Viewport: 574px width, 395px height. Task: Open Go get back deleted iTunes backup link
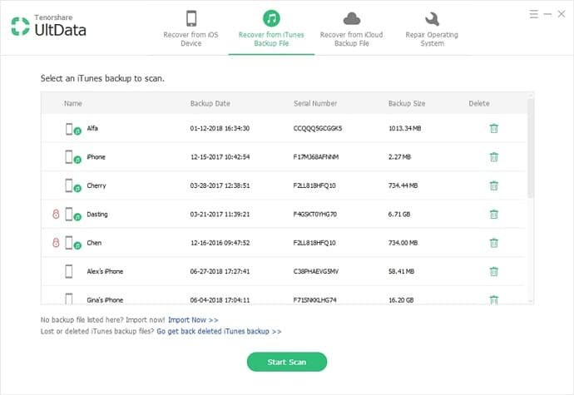point(219,331)
